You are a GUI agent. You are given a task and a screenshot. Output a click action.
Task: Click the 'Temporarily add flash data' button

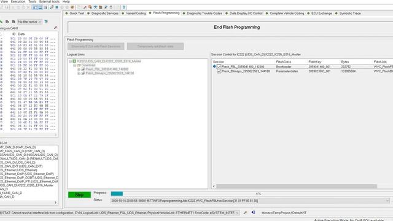tap(155, 47)
